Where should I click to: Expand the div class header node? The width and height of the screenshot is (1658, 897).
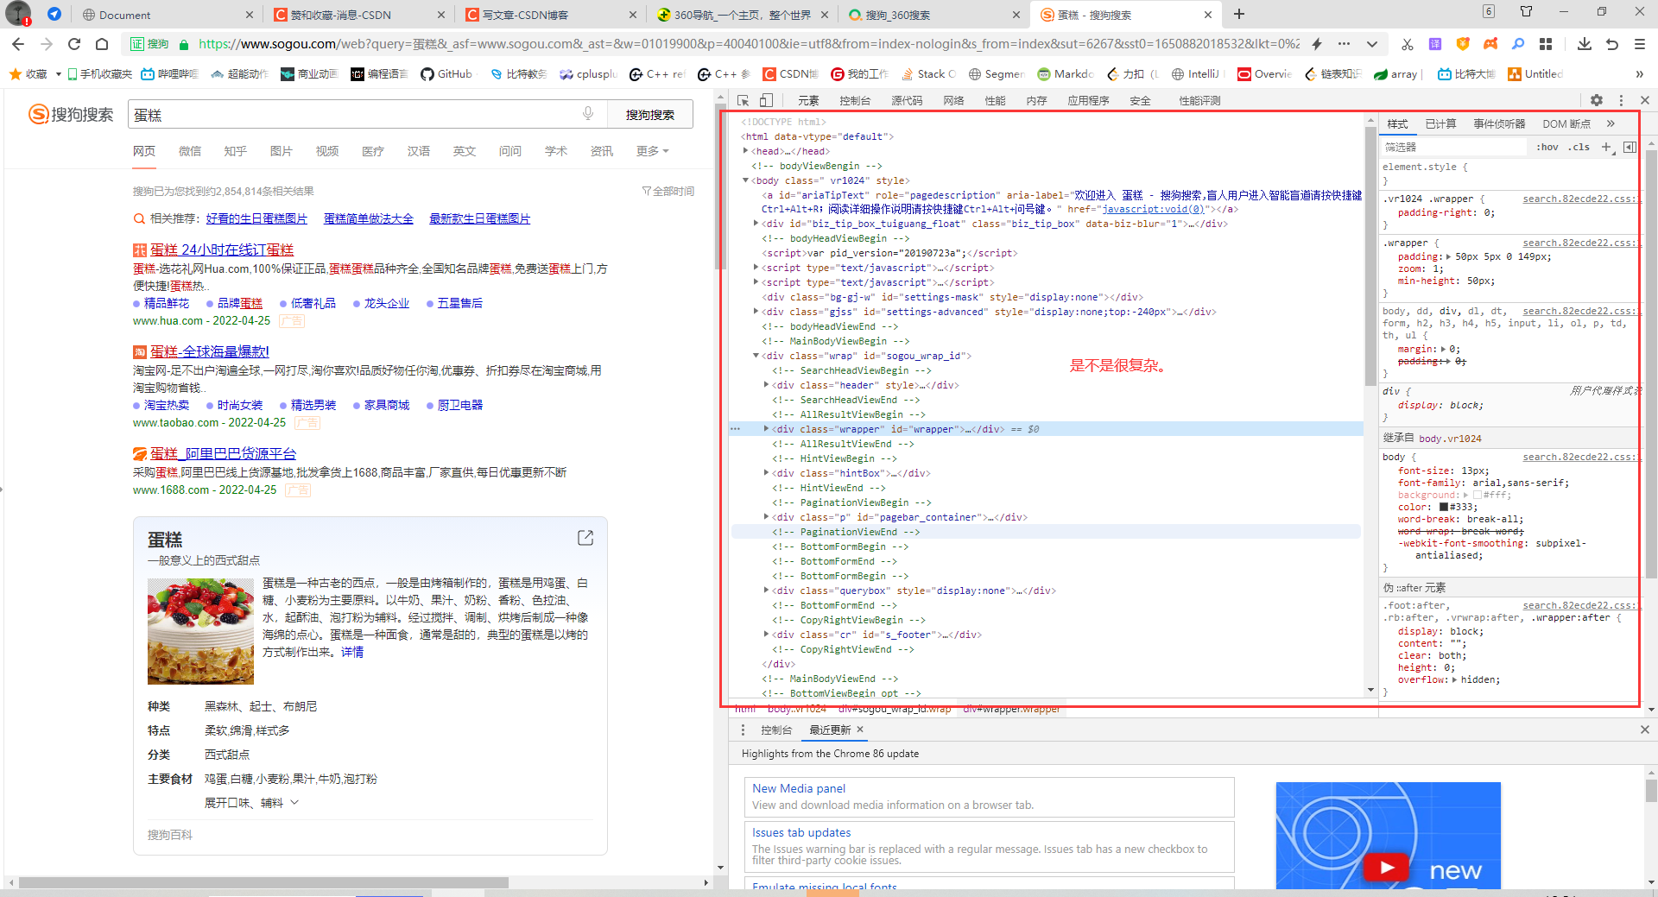[766, 385]
